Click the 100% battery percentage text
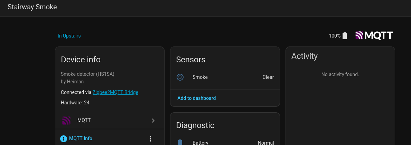This screenshot has width=411, height=145. pyautogui.click(x=335, y=36)
